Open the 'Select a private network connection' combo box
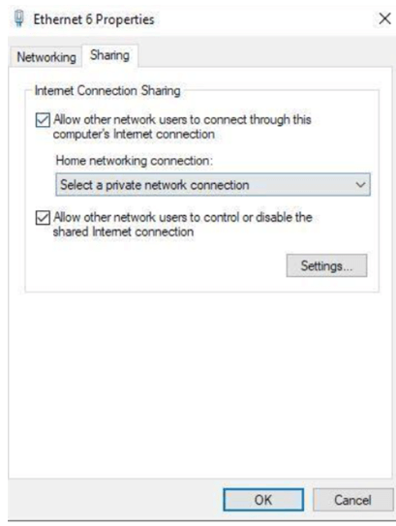 click(213, 184)
